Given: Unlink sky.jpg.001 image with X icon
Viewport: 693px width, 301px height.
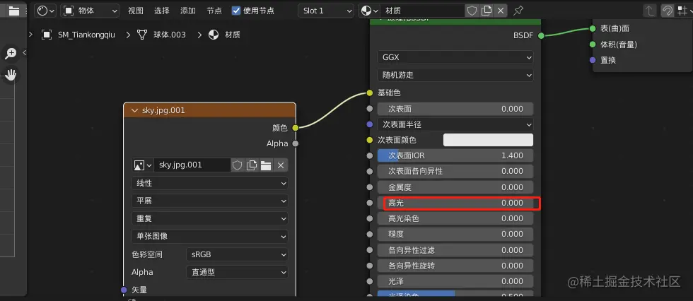Looking at the screenshot, I should [x=280, y=165].
